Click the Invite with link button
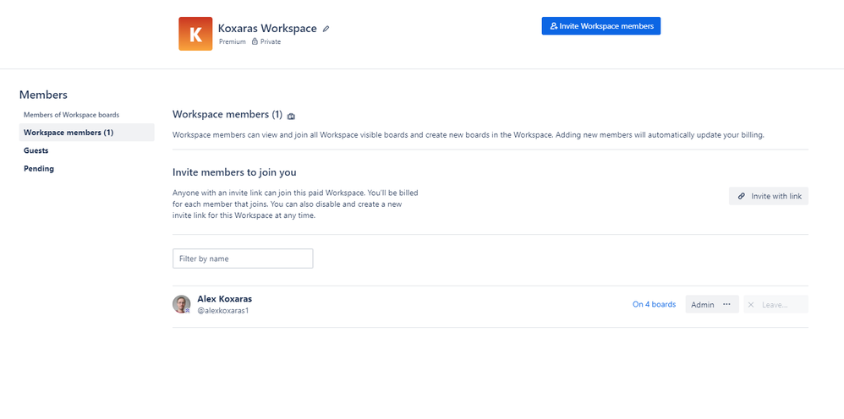 769,196
